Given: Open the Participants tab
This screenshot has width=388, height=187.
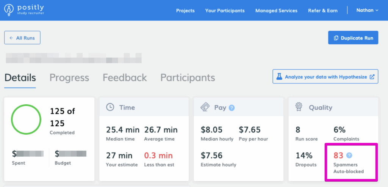Looking at the screenshot, I should (x=188, y=78).
